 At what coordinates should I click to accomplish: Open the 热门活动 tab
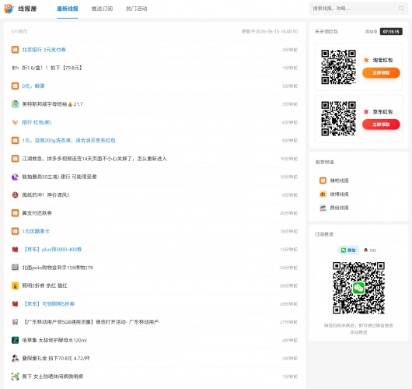coord(136,9)
